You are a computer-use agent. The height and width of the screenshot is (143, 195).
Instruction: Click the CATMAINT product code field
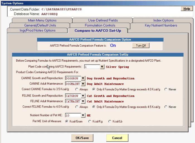(x=73, y=101)
